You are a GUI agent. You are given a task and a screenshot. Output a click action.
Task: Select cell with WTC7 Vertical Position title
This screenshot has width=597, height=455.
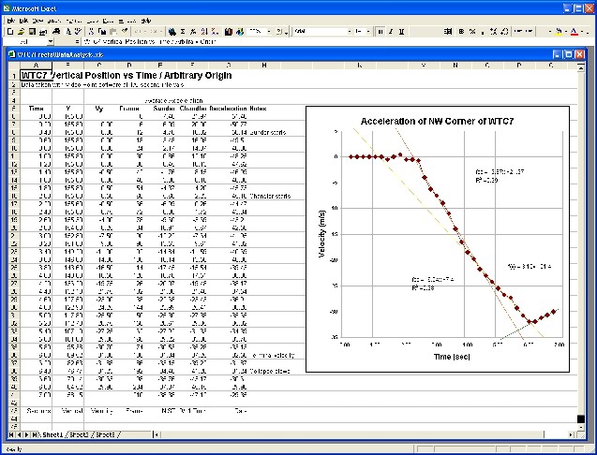click(37, 75)
